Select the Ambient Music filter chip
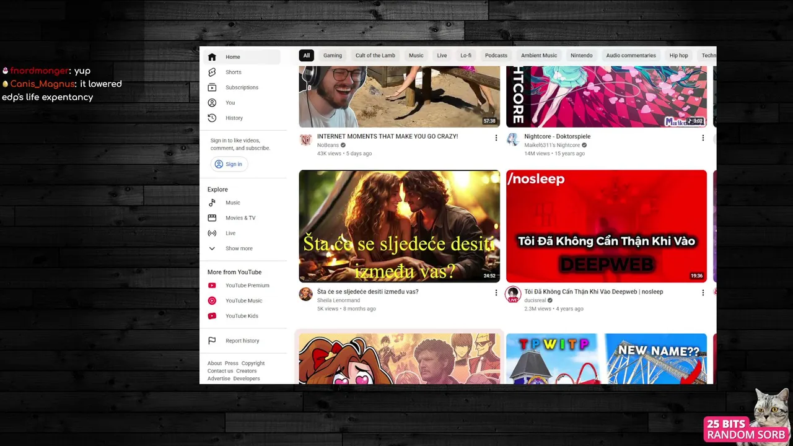793x446 pixels. point(539,55)
